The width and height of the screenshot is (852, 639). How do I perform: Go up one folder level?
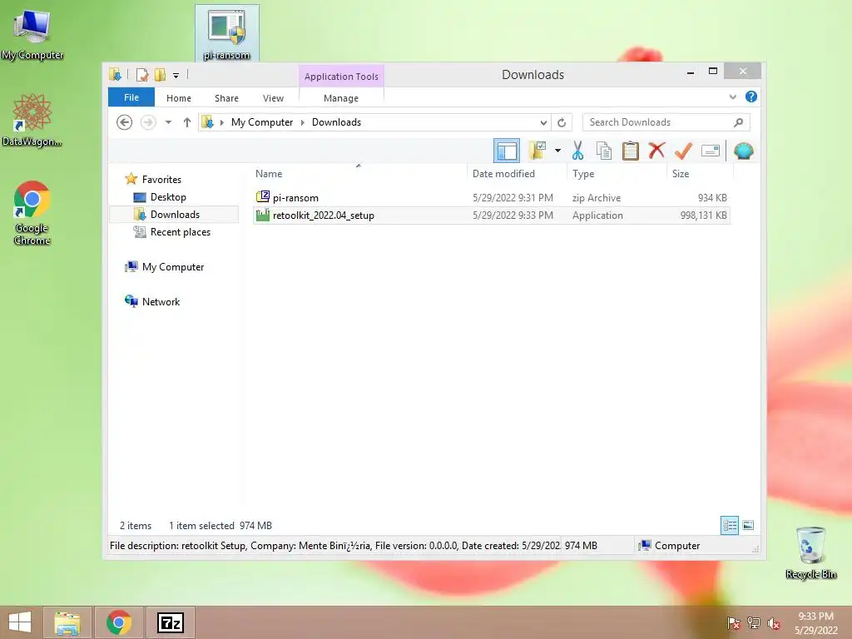pos(187,122)
